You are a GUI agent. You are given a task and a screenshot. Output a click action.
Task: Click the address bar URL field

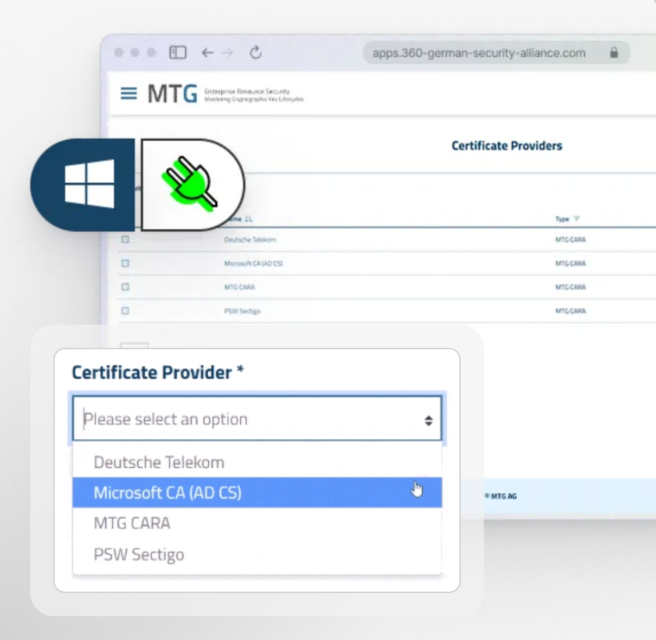coord(479,53)
